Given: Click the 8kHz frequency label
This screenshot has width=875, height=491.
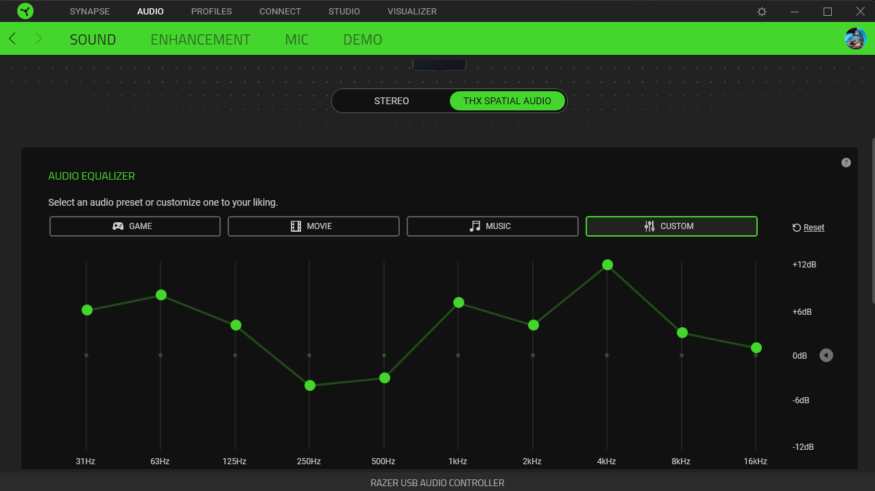Looking at the screenshot, I should coord(681,462).
